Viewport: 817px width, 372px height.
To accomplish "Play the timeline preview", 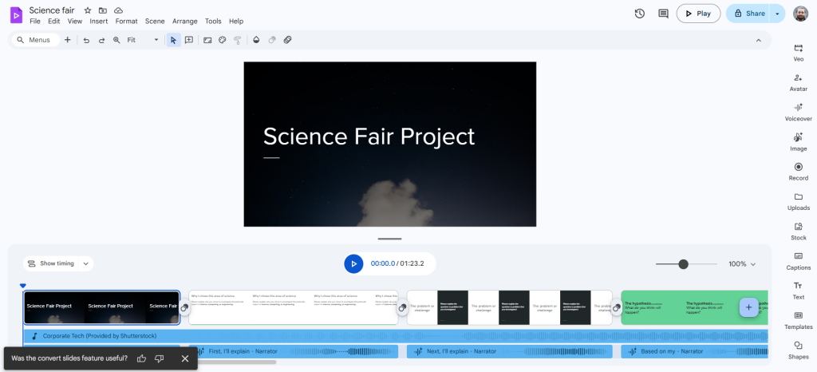I will [353, 263].
